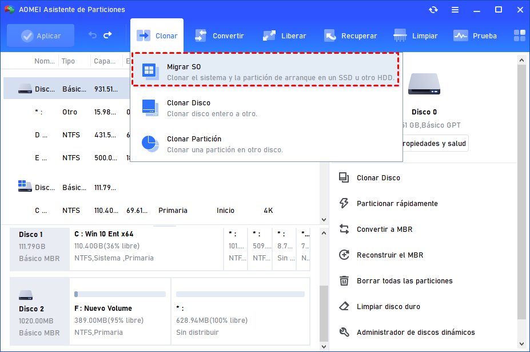Choose Particionar rápidamente option
The image size is (530, 352).
(x=397, y=203)
